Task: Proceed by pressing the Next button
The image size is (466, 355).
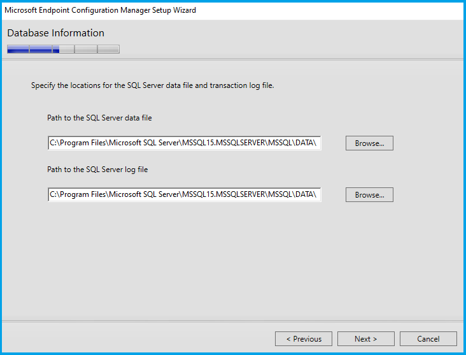Action: tap(366, 339)
